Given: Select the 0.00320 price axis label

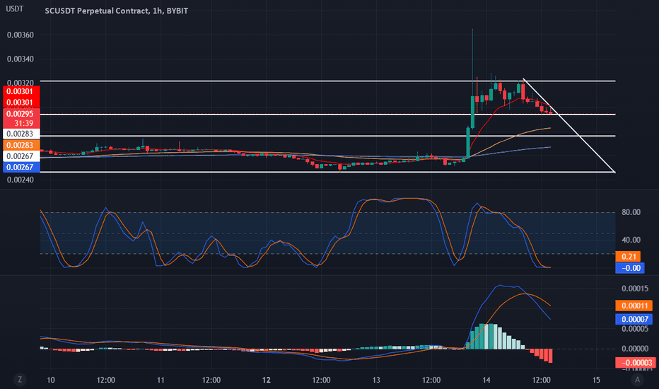Looking at the screenshot, I should pyautogui.click(x=21, y=83).
